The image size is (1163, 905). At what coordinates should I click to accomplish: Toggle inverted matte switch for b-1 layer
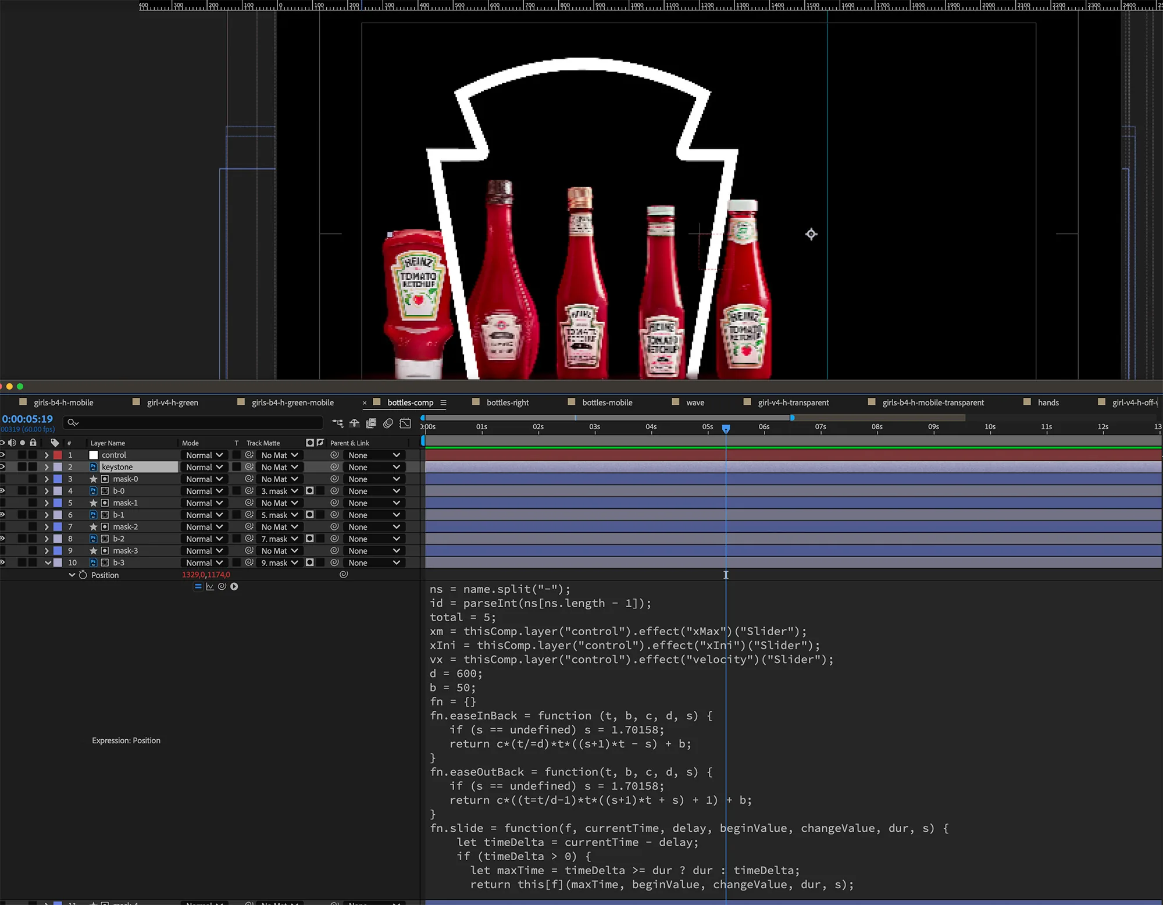[320, 515]
